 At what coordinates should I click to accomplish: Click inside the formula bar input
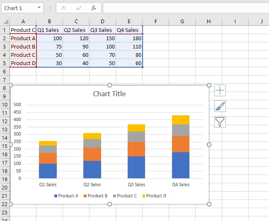point(182,8)
